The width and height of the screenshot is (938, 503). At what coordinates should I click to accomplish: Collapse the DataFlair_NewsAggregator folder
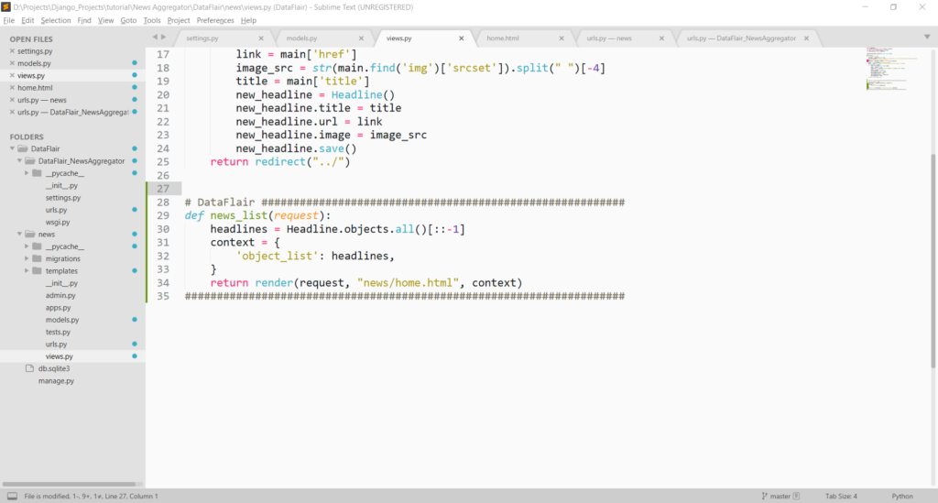tap(19, 160)
